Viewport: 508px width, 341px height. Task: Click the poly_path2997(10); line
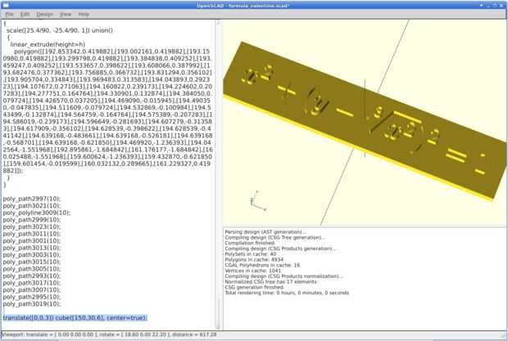(32, 199)
